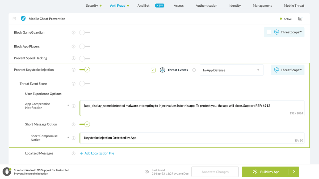Turn on the Threat Event Score switch
Screen dimensions: 319x179
pos(85,84)
